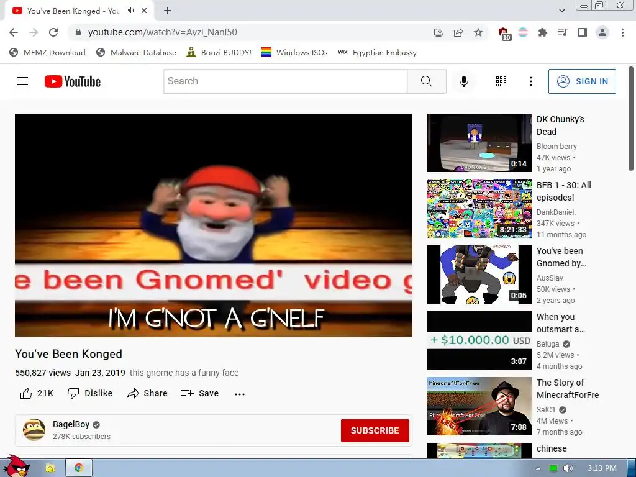Click the BagelBoy channel avatar
Screen dimensions: 636x477
click(34, 430)
